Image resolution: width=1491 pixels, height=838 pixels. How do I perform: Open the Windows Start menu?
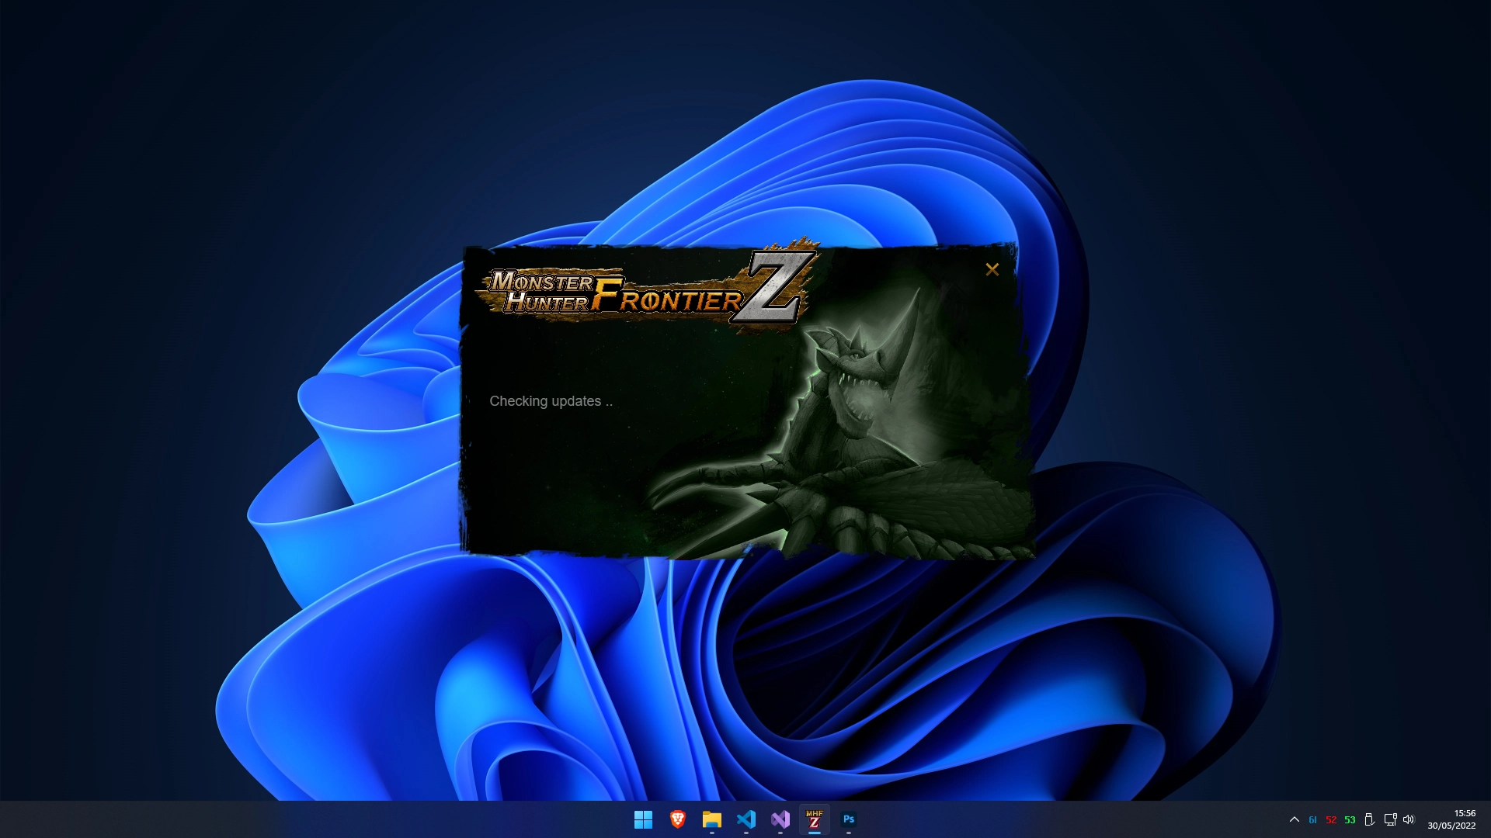click(643, 819)
